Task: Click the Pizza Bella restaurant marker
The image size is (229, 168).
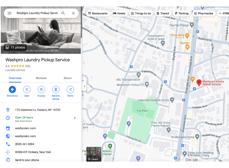Action: pyautogui.click(x=187, y=35)
